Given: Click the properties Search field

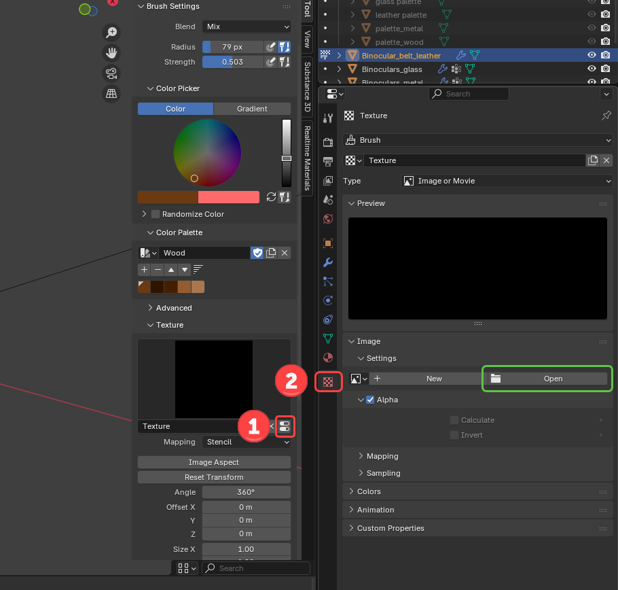Looking at the screenshot, I should tap(469, 93).
